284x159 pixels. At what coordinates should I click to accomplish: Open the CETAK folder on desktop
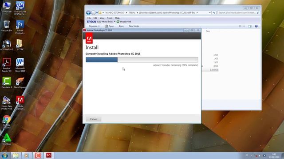tap(20, 45)
